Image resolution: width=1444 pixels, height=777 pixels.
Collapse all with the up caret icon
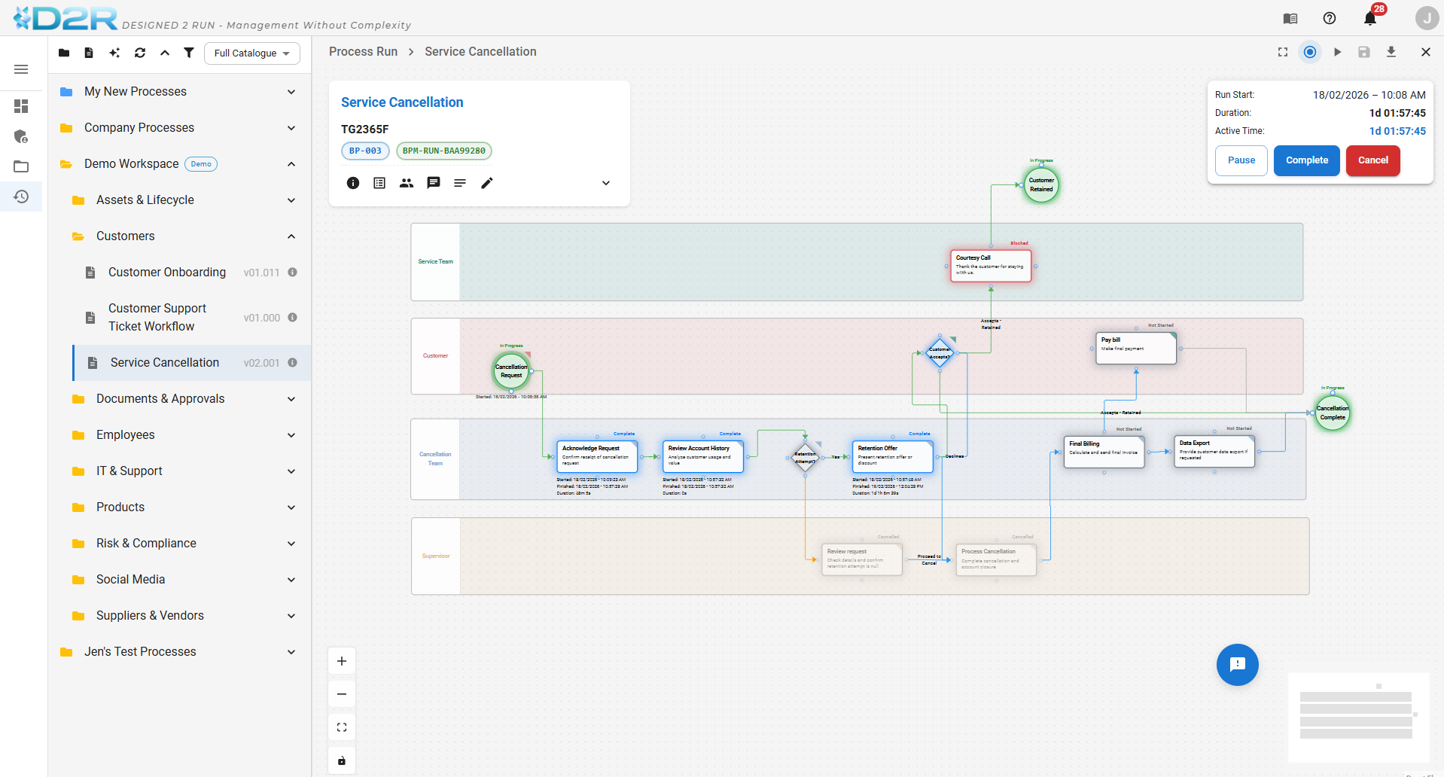pos(165,53)
